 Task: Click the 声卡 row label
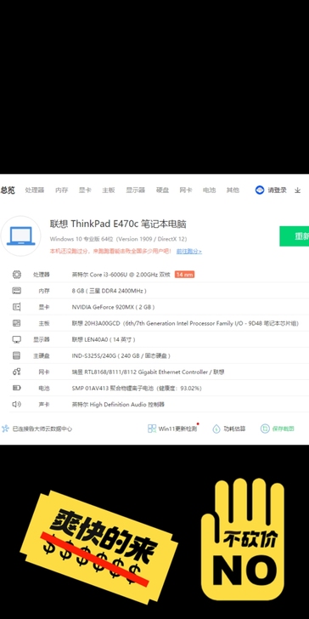pyautogui.click(x=44, y=404)
